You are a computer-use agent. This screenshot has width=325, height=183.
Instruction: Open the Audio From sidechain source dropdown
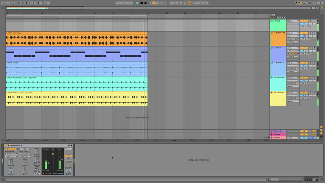tap(11, 154)
